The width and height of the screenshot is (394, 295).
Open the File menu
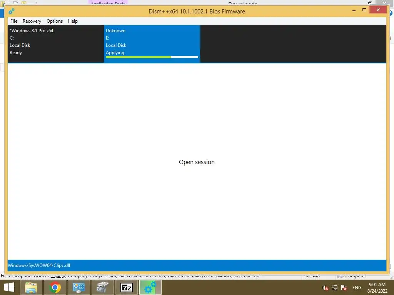[14, 21]
